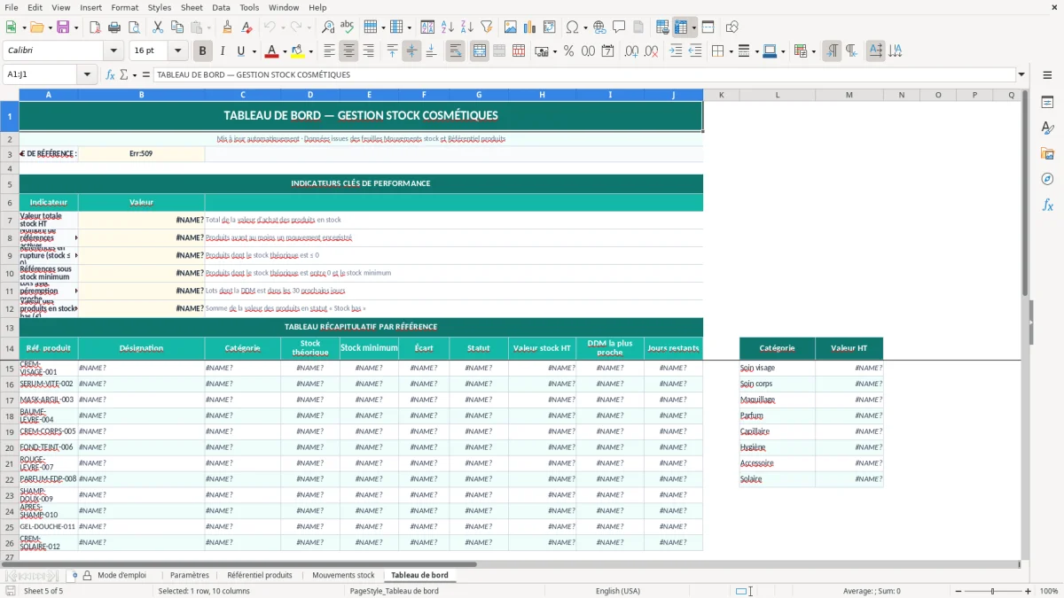Click the 100% zoom level

[1048, 591]
